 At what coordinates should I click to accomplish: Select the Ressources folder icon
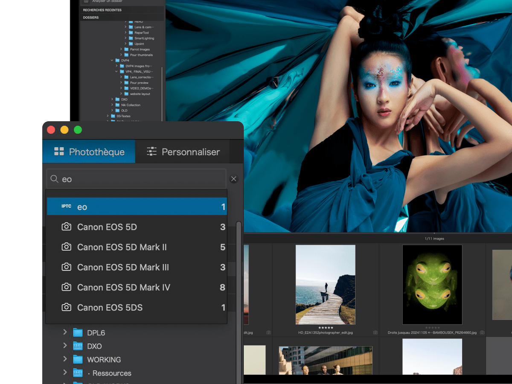pos(78,373)
